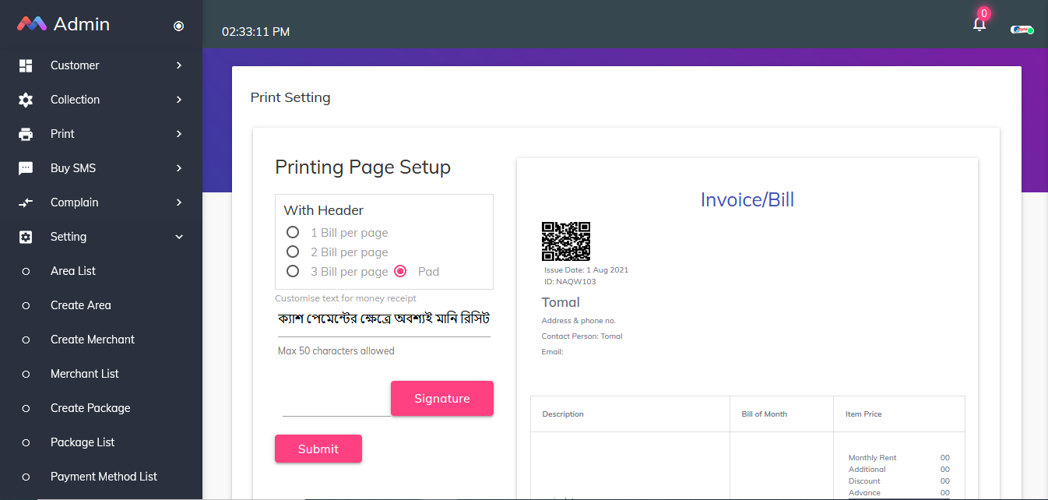Click the Signature button
The height and width of the screenshot is (500, 1048).
coord(441,398)
